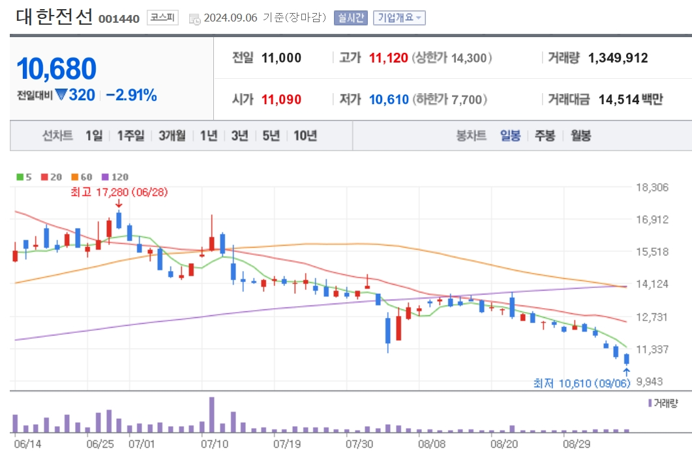Viewport: 692px width, 456px height.
Task: Click the red down-arrow marking the chart high
Action: 119,203
